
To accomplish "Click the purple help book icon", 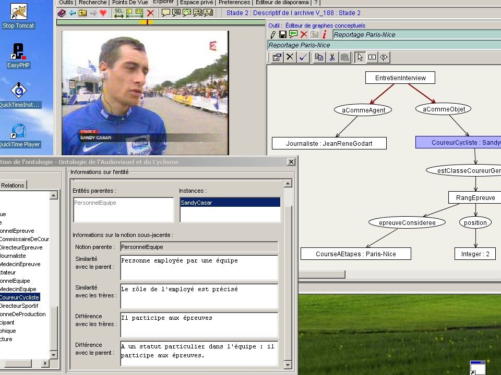I will click(x=62, y=13).
